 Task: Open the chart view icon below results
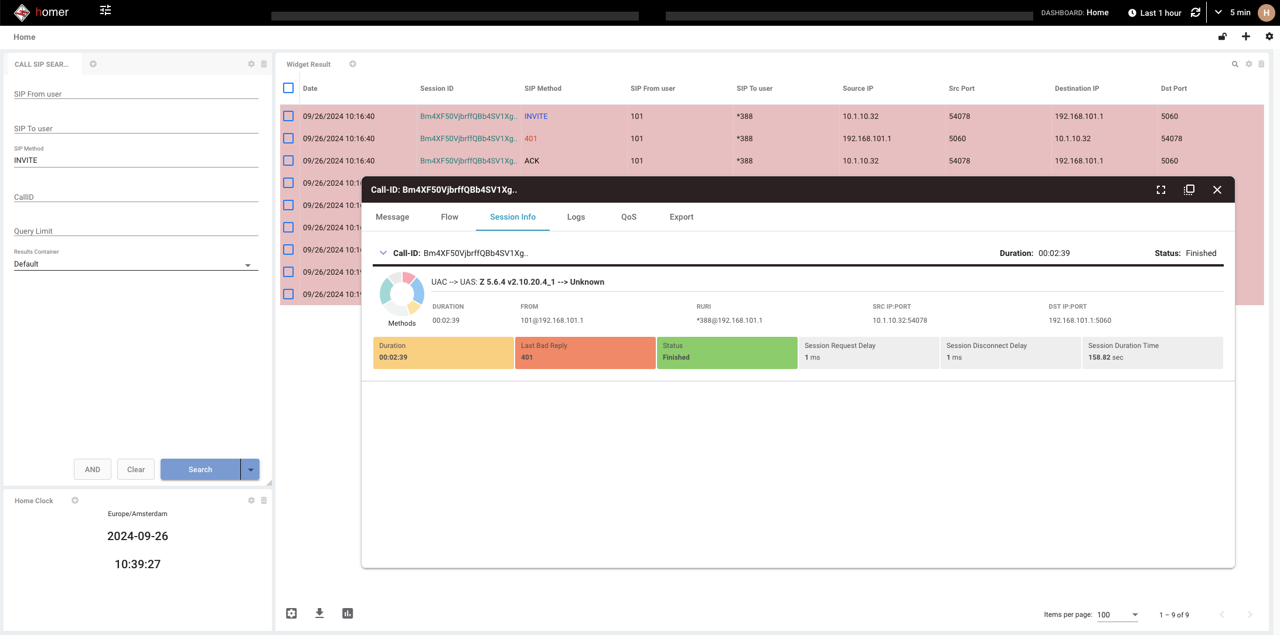348,613
